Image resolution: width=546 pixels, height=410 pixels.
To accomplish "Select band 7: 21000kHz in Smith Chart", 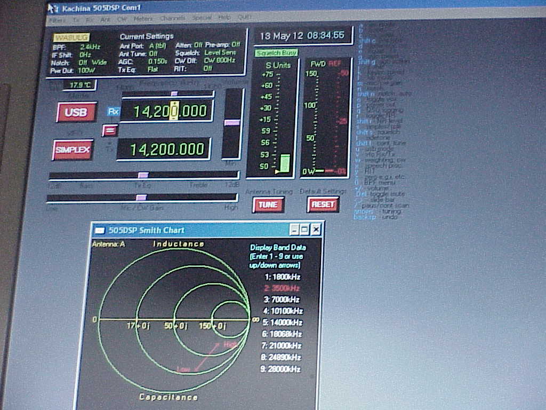I will [x=282, y=345].
